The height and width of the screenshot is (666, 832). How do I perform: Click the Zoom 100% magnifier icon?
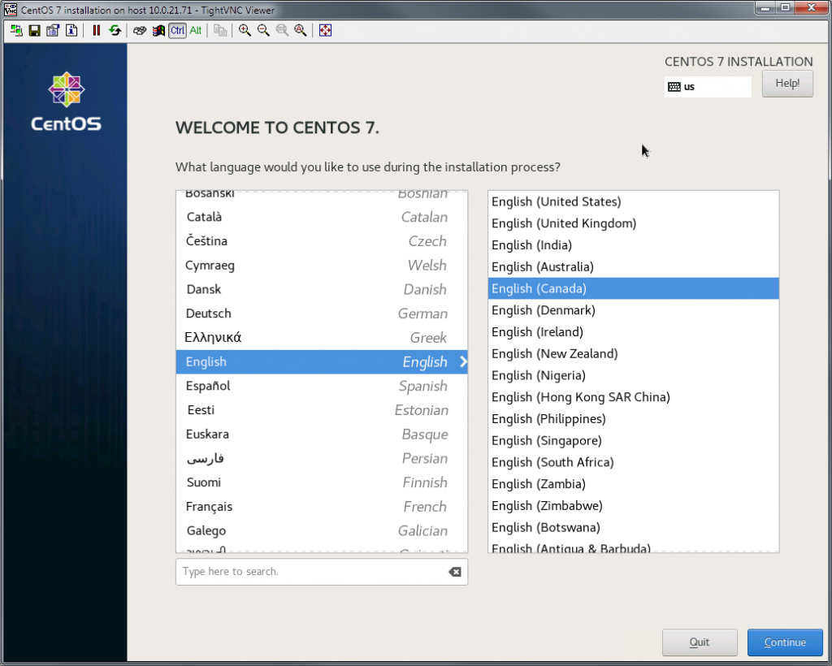coord(282,30)
